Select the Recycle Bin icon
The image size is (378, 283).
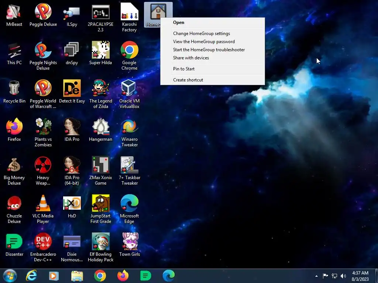[x=14, y=92]
